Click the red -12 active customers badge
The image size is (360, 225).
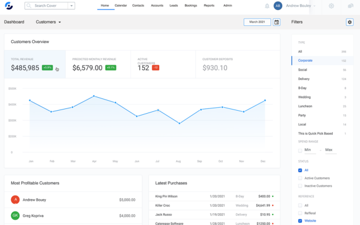[156, 68]
